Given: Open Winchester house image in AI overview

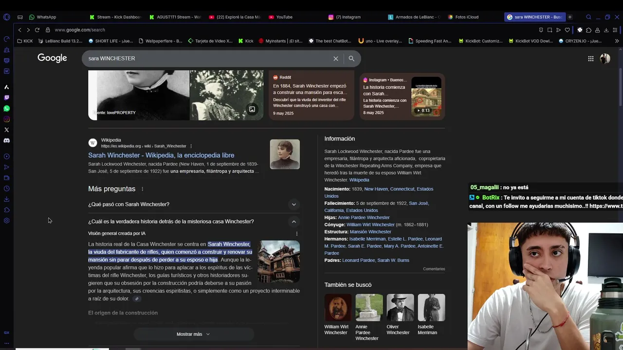Looking at the screenshot, I should [279, 262].
